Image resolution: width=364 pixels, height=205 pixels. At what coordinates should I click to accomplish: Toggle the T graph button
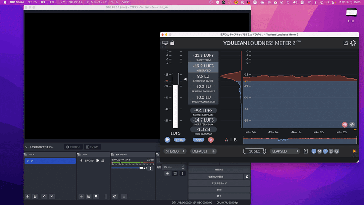pos(325,151)
